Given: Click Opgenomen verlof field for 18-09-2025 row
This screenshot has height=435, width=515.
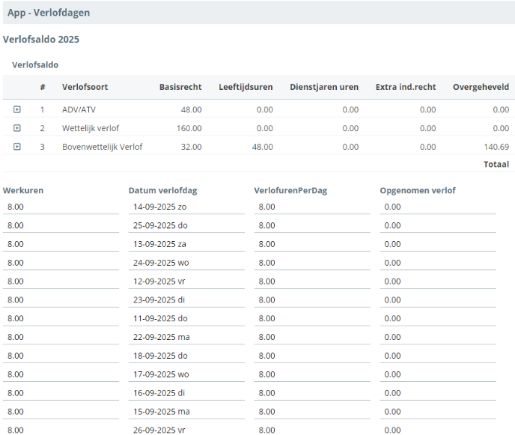Looking at the screenshot, I should [x=438, y=356].
